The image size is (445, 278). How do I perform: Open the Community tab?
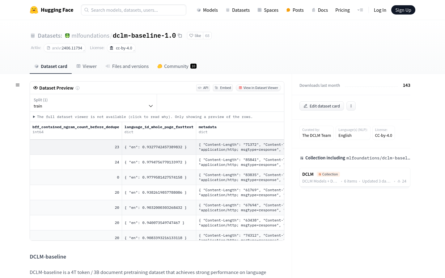[177, 66]
